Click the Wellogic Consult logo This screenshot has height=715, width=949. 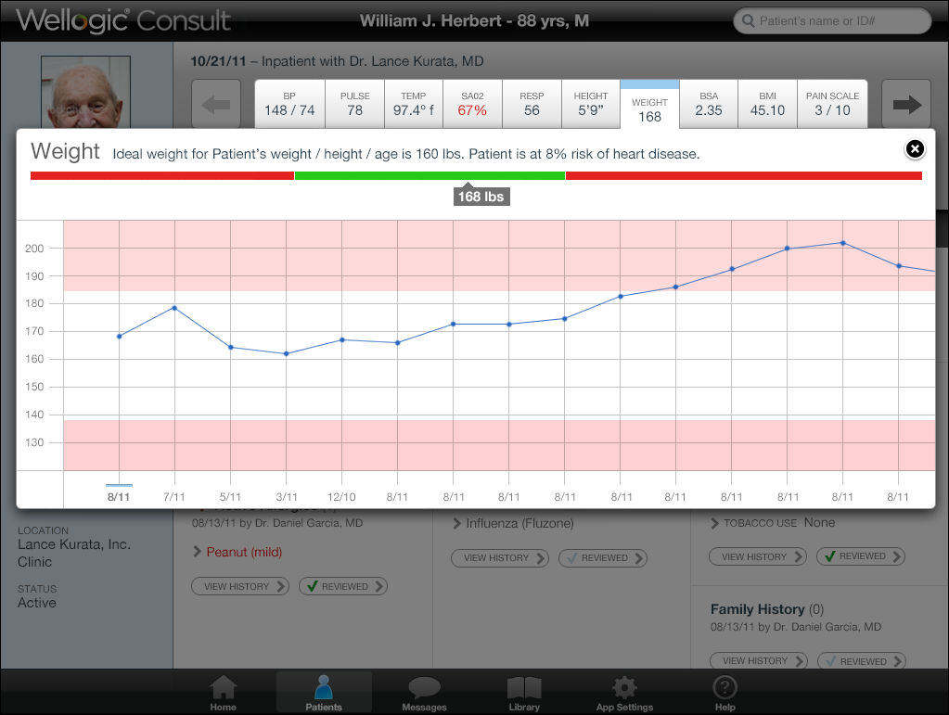[123, 20]
